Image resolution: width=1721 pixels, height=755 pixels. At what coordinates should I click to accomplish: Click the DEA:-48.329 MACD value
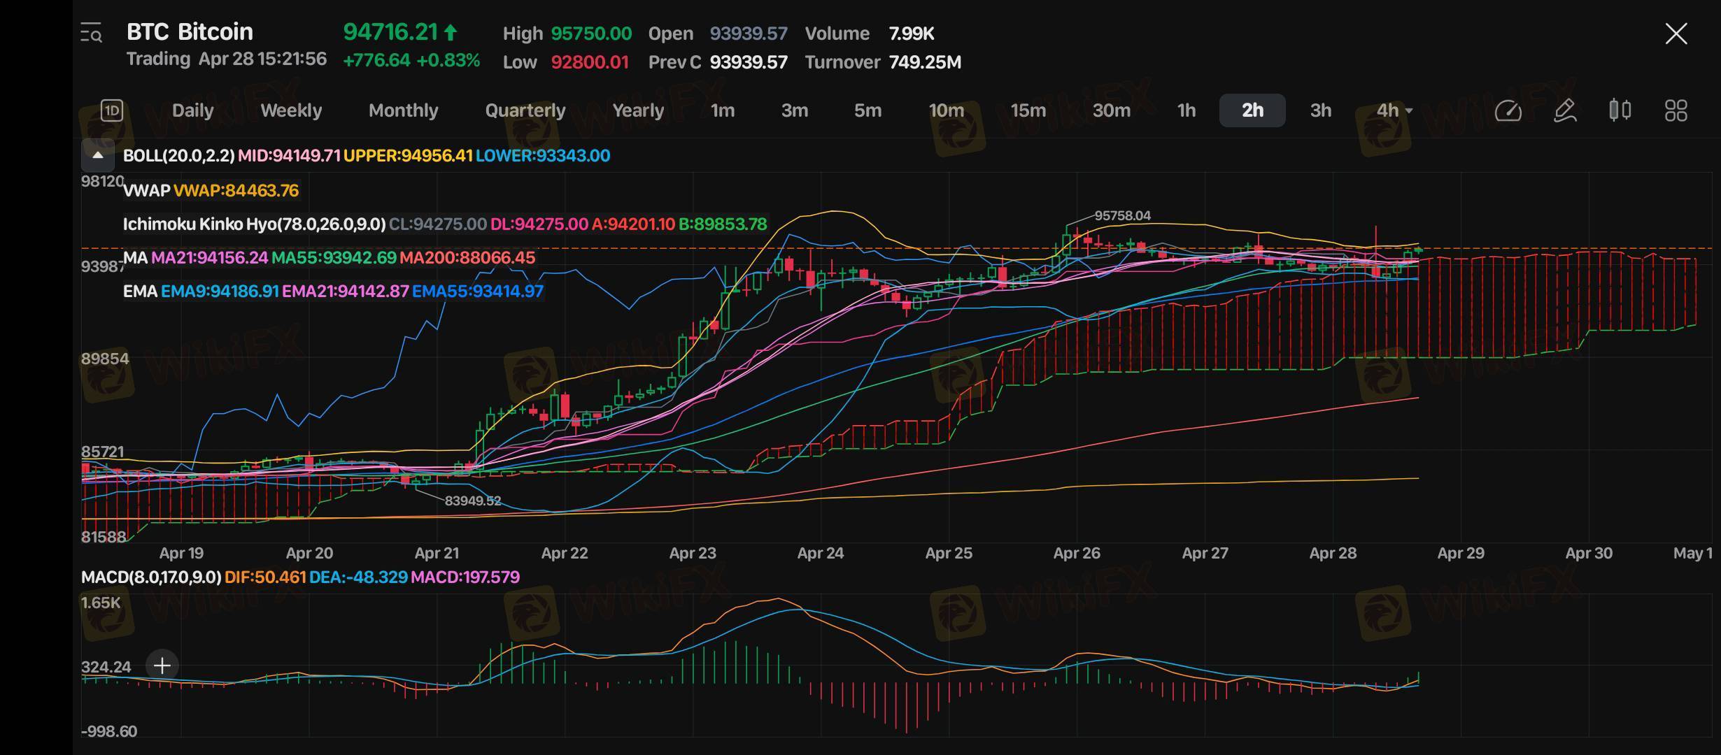pos(358,577)
